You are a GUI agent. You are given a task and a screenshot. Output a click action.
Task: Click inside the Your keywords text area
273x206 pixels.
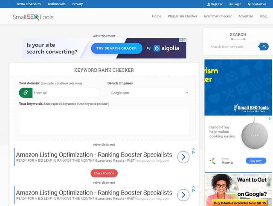(x=104, y=121)
